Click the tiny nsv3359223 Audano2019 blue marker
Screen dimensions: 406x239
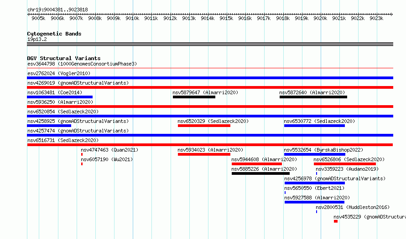coord(317,173)
